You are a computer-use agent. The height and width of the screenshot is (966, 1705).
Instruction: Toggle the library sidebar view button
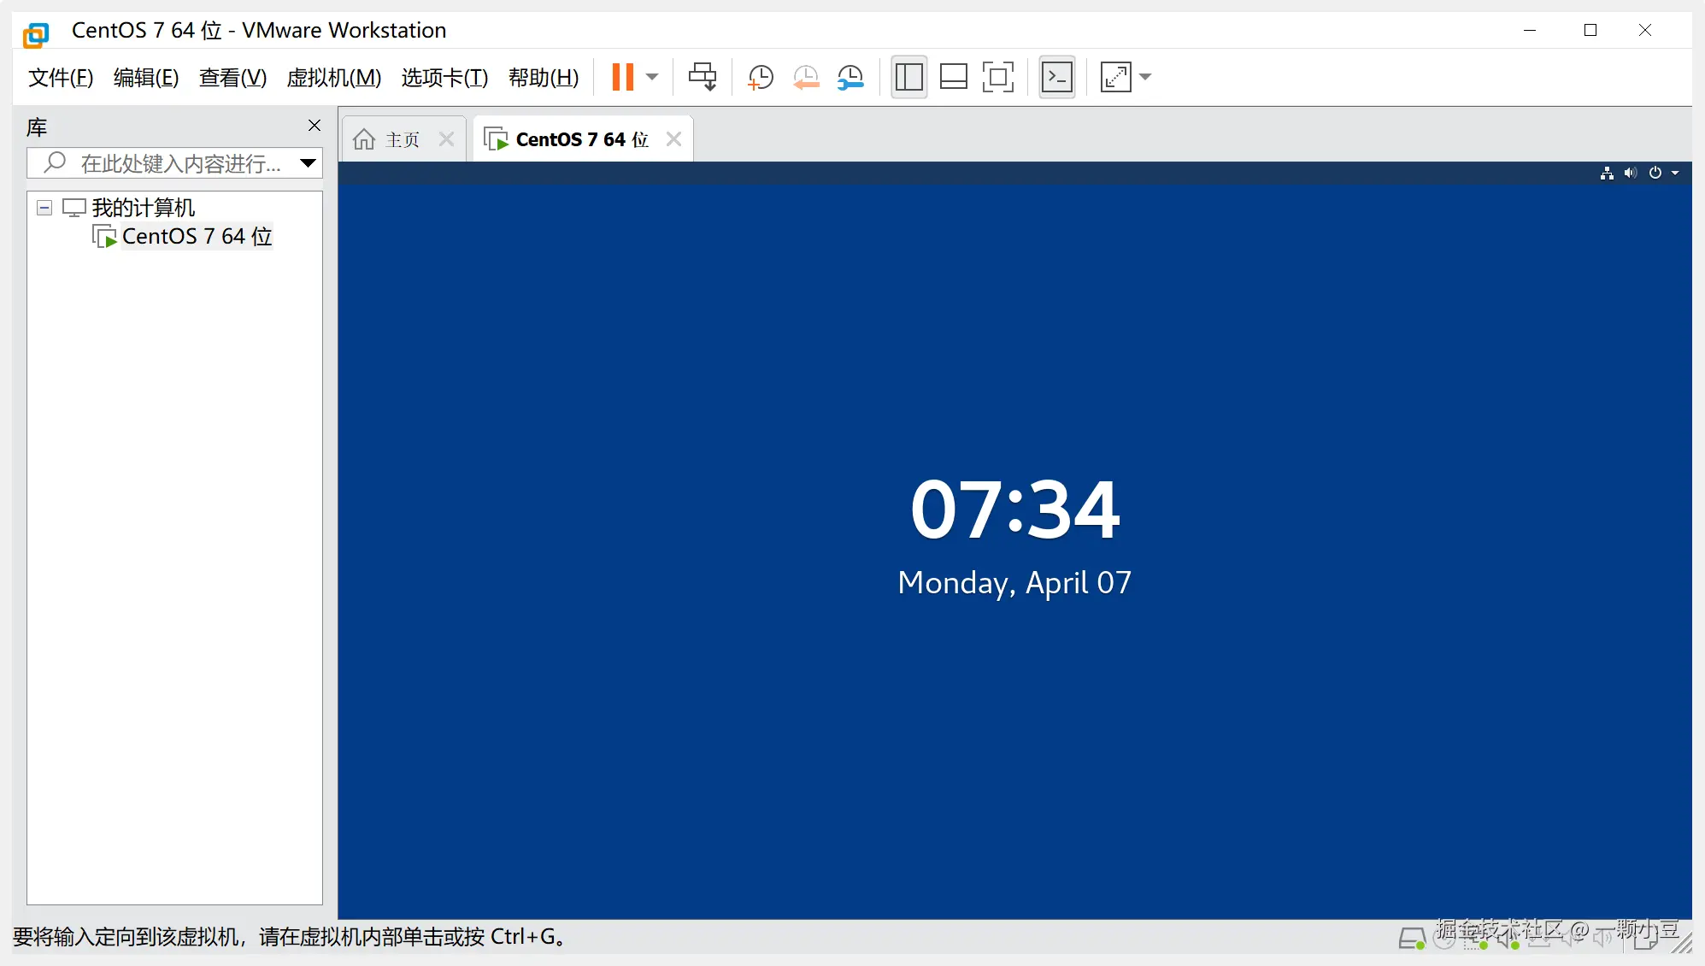pos(908,77)
